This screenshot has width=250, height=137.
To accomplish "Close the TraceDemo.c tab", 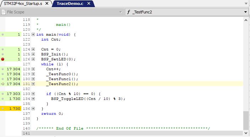I will coord(89,3).
